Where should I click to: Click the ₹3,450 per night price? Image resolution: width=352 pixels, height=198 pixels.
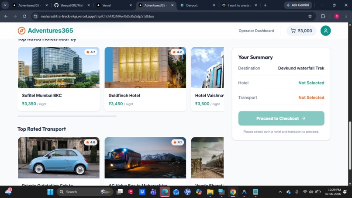[x=121, y=104]
